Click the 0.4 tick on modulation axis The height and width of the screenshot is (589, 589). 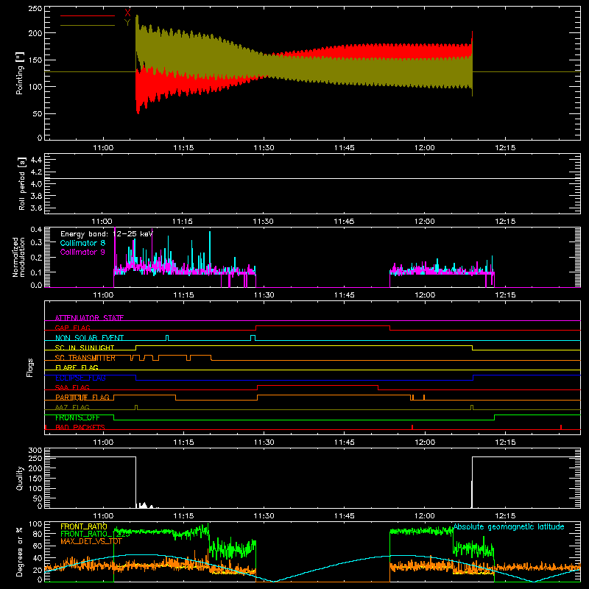point(36,230)
